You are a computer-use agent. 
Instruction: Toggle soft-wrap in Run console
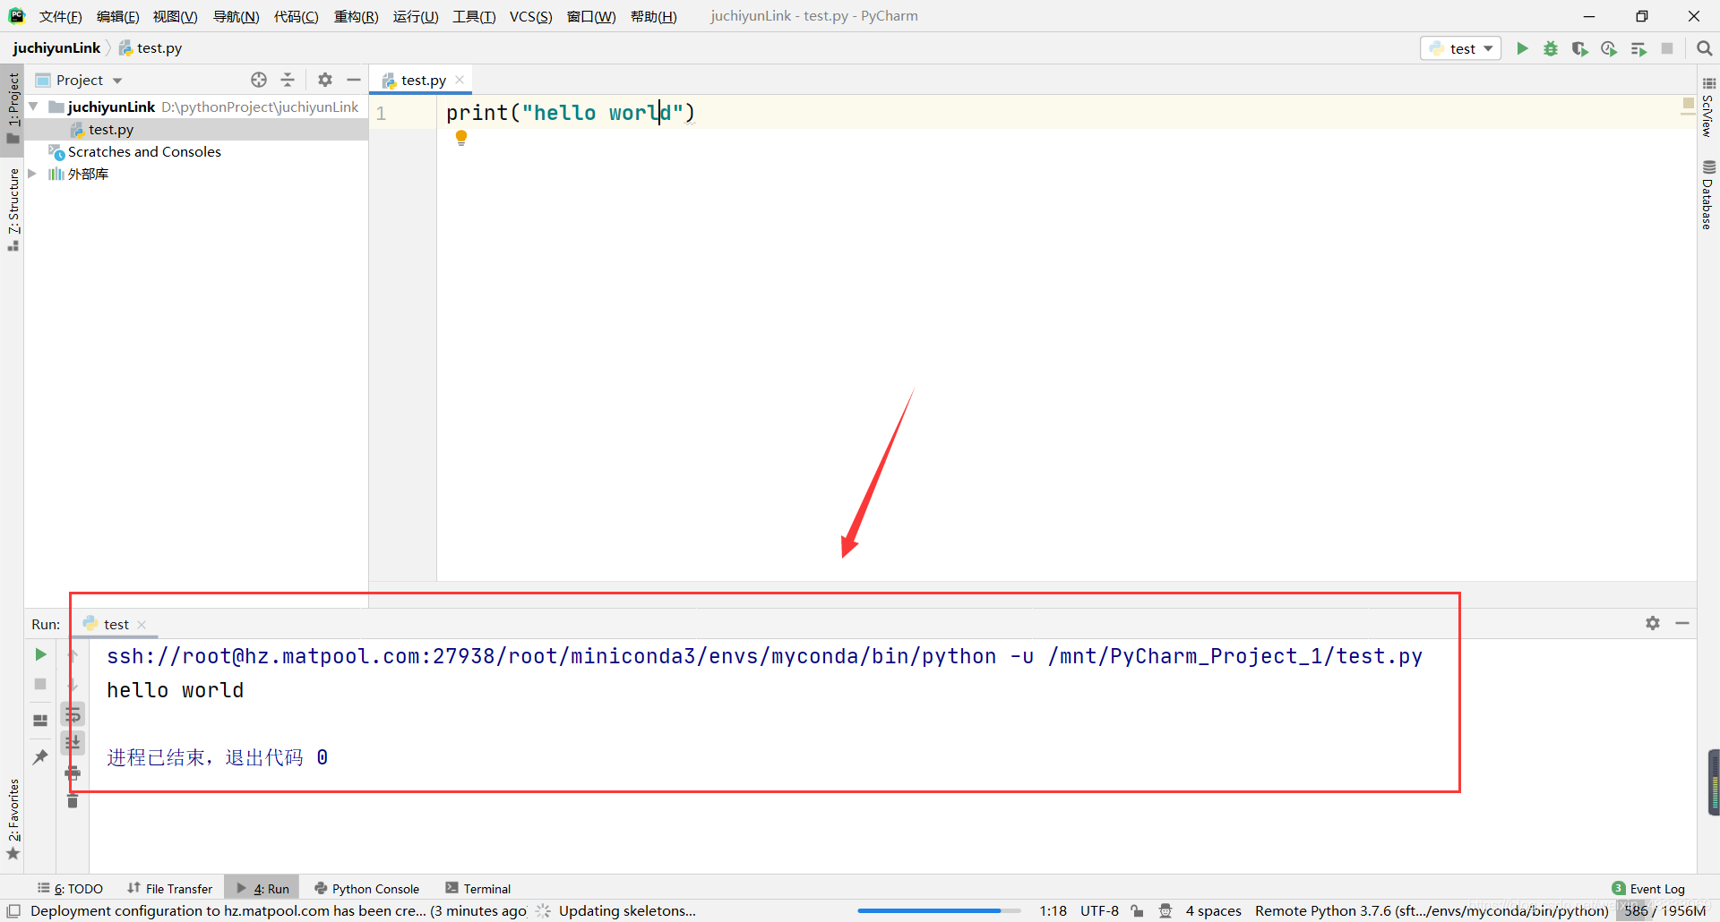pos(73,714)
